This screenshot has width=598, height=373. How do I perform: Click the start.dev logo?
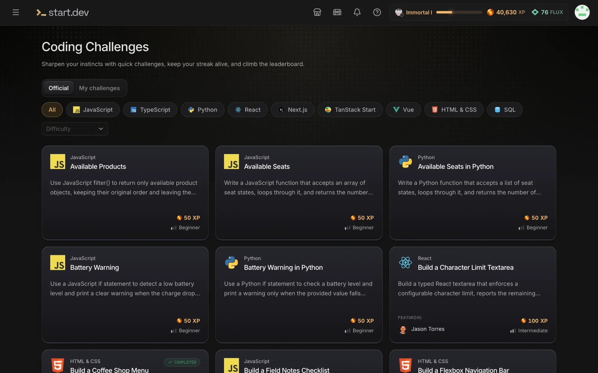(62, 12)
